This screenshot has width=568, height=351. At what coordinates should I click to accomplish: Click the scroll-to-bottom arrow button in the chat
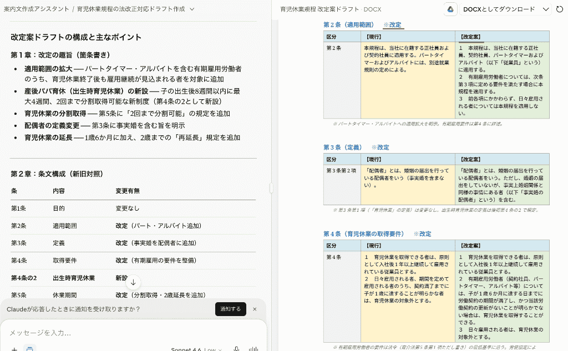coord(133,283)
